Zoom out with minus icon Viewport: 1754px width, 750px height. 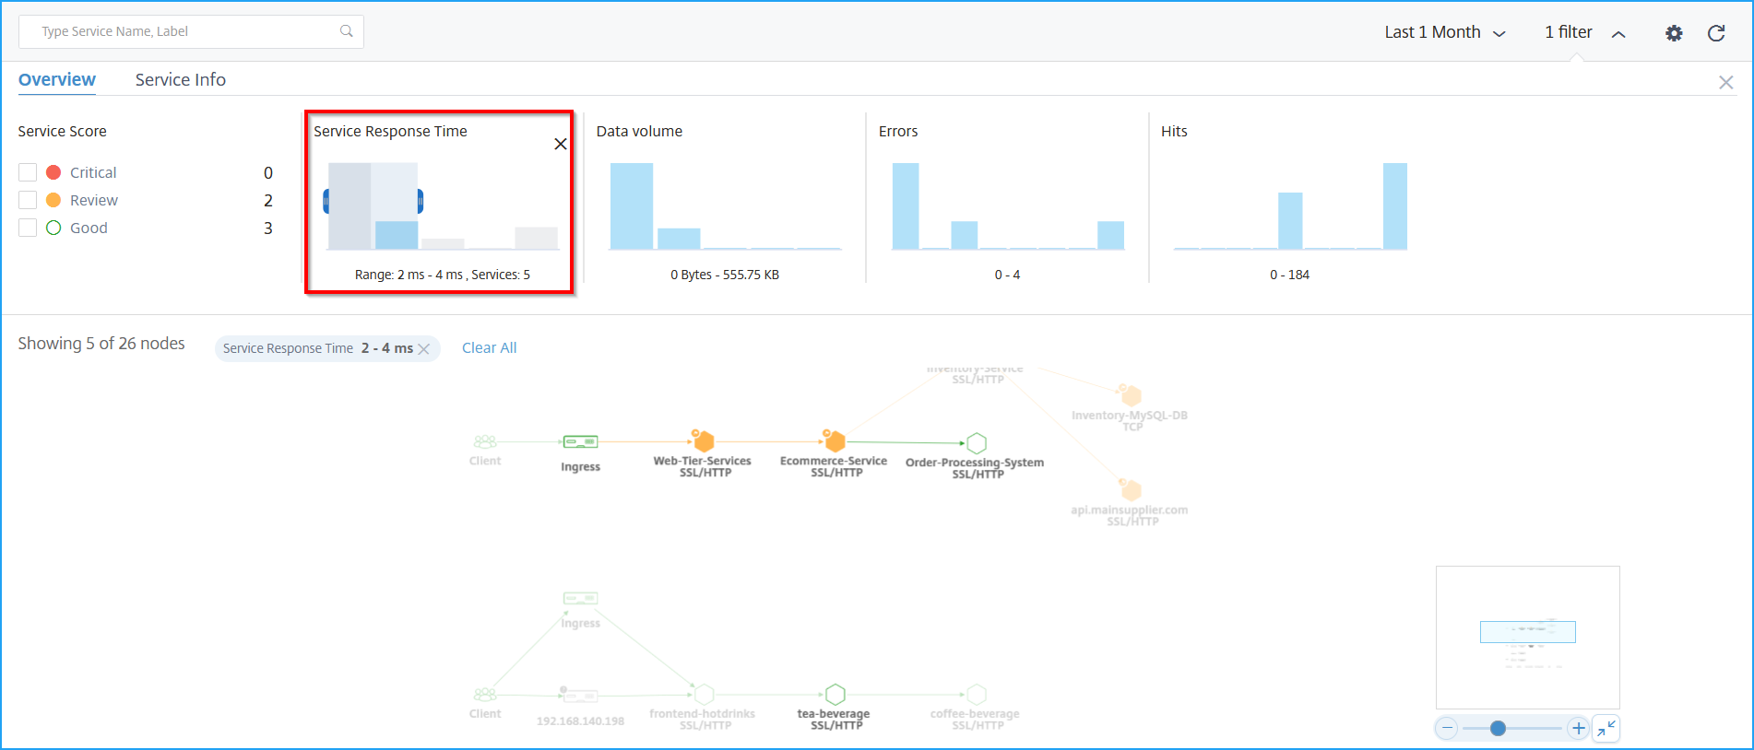pyautogui.click(x=1448, y=729)
